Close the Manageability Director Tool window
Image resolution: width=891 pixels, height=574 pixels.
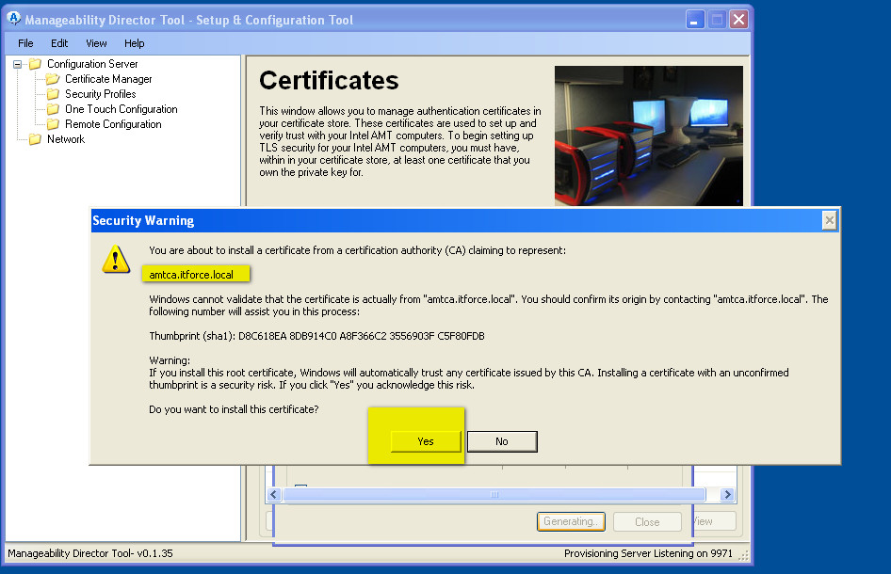click(x=738, y=20)
